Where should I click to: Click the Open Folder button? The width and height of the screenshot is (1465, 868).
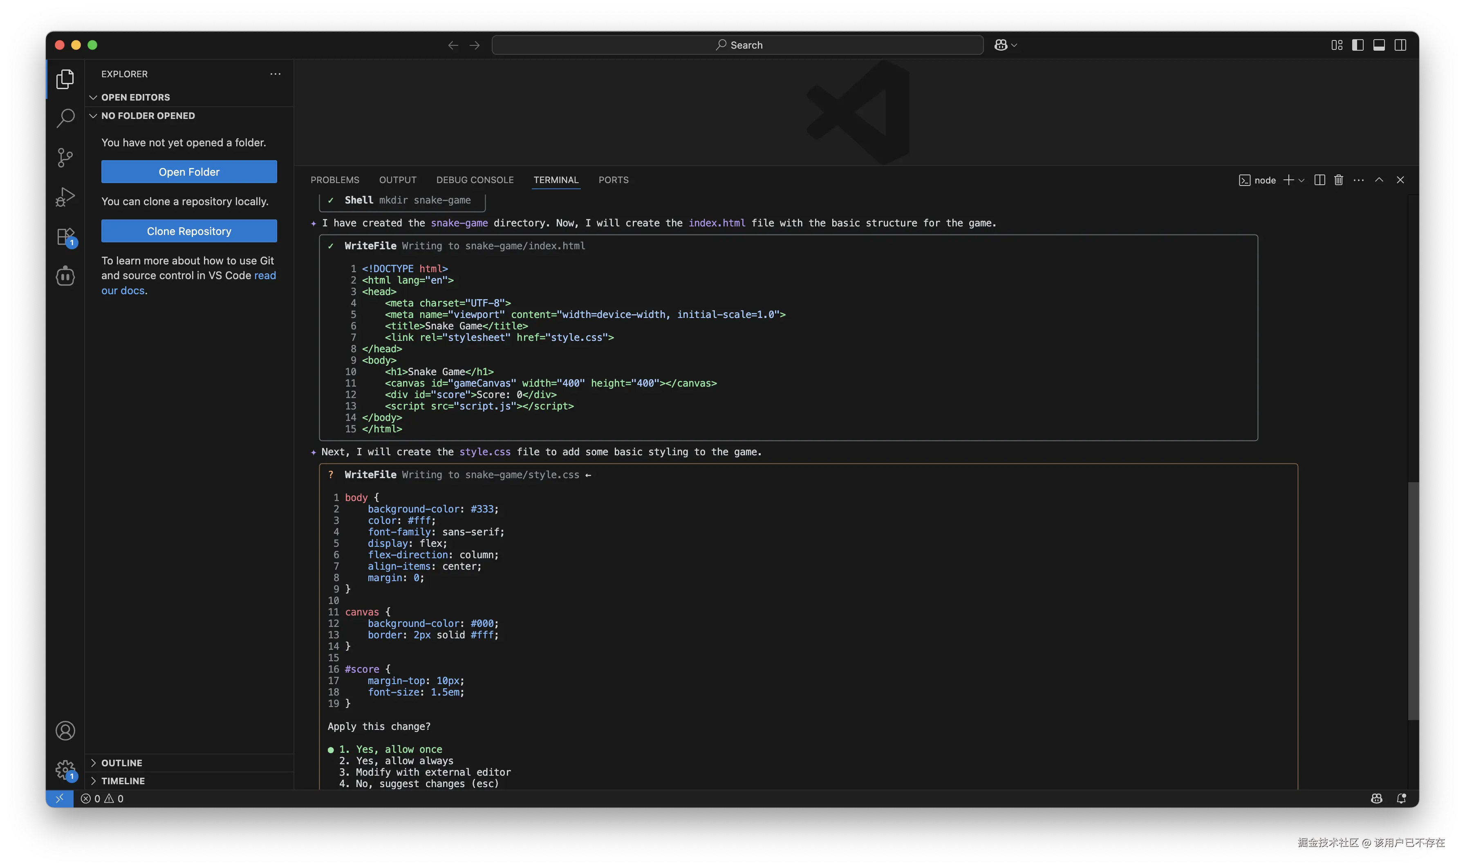tap(189, 172)
